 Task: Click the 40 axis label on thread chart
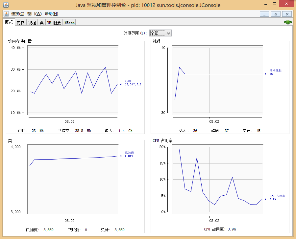point(163,48)
